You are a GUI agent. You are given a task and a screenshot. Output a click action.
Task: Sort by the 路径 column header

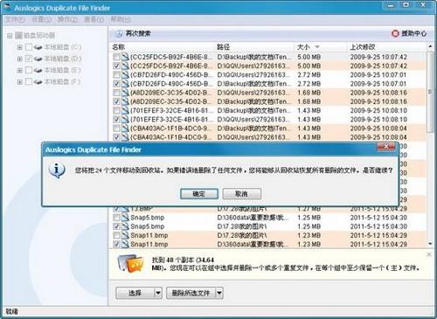pyautogui.click(x=255, y=47)
